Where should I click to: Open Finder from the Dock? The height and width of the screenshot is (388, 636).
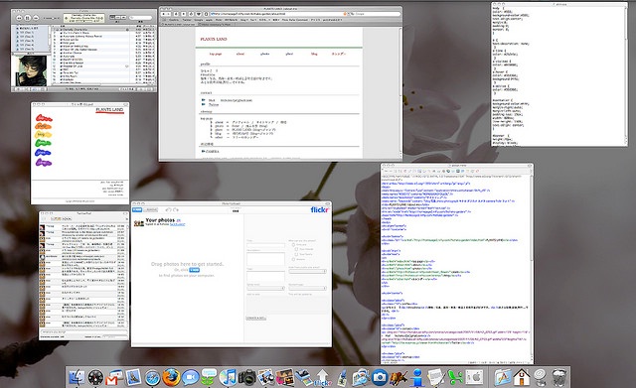point(76,377)
